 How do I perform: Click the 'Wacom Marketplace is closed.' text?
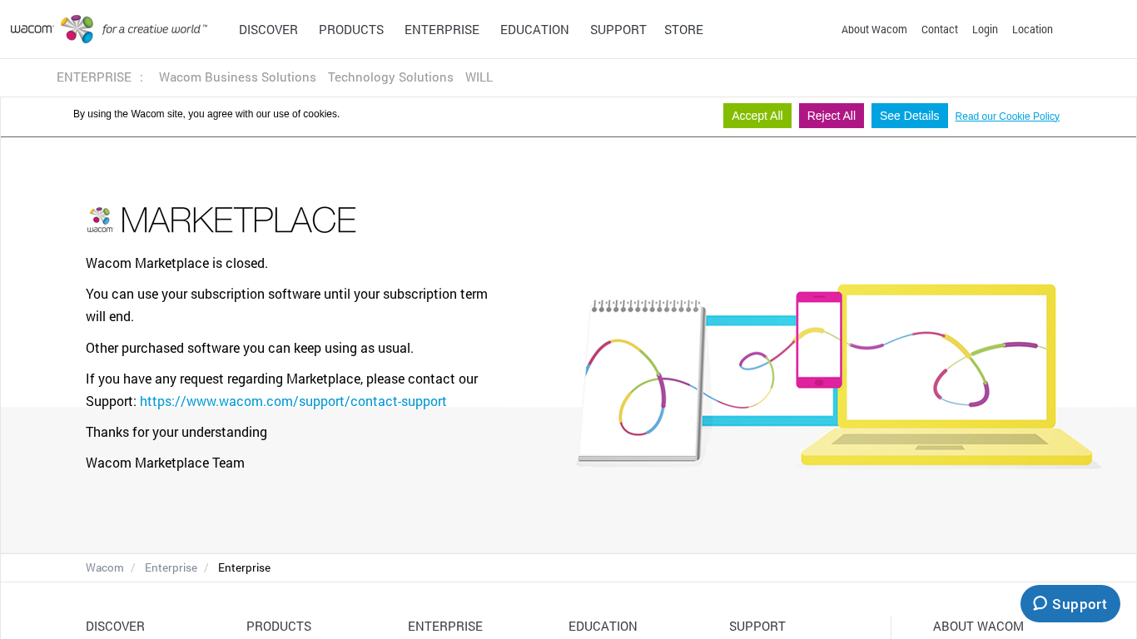click(176, 263)
